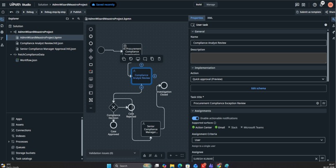Collapse the Implementation section
Image resolution: width=336 pixels, height=168 pixels.
[193, 68]
